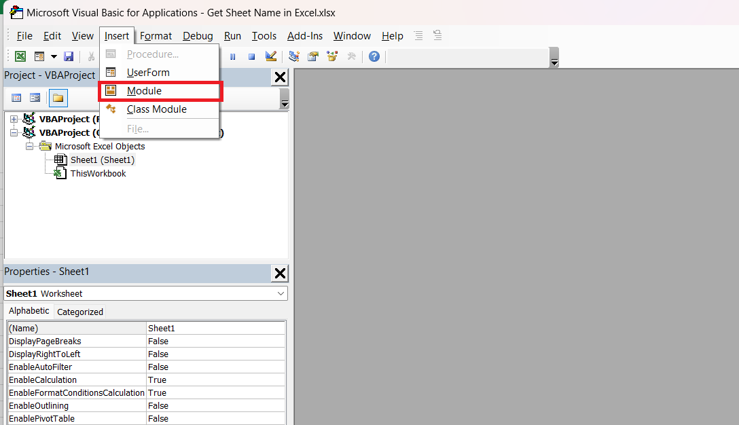Image resolution: width=739 pixels, height=425 pixels.
Task: Click the Toolbox hammer-and-wrench icon
Action: click(352, 56)
